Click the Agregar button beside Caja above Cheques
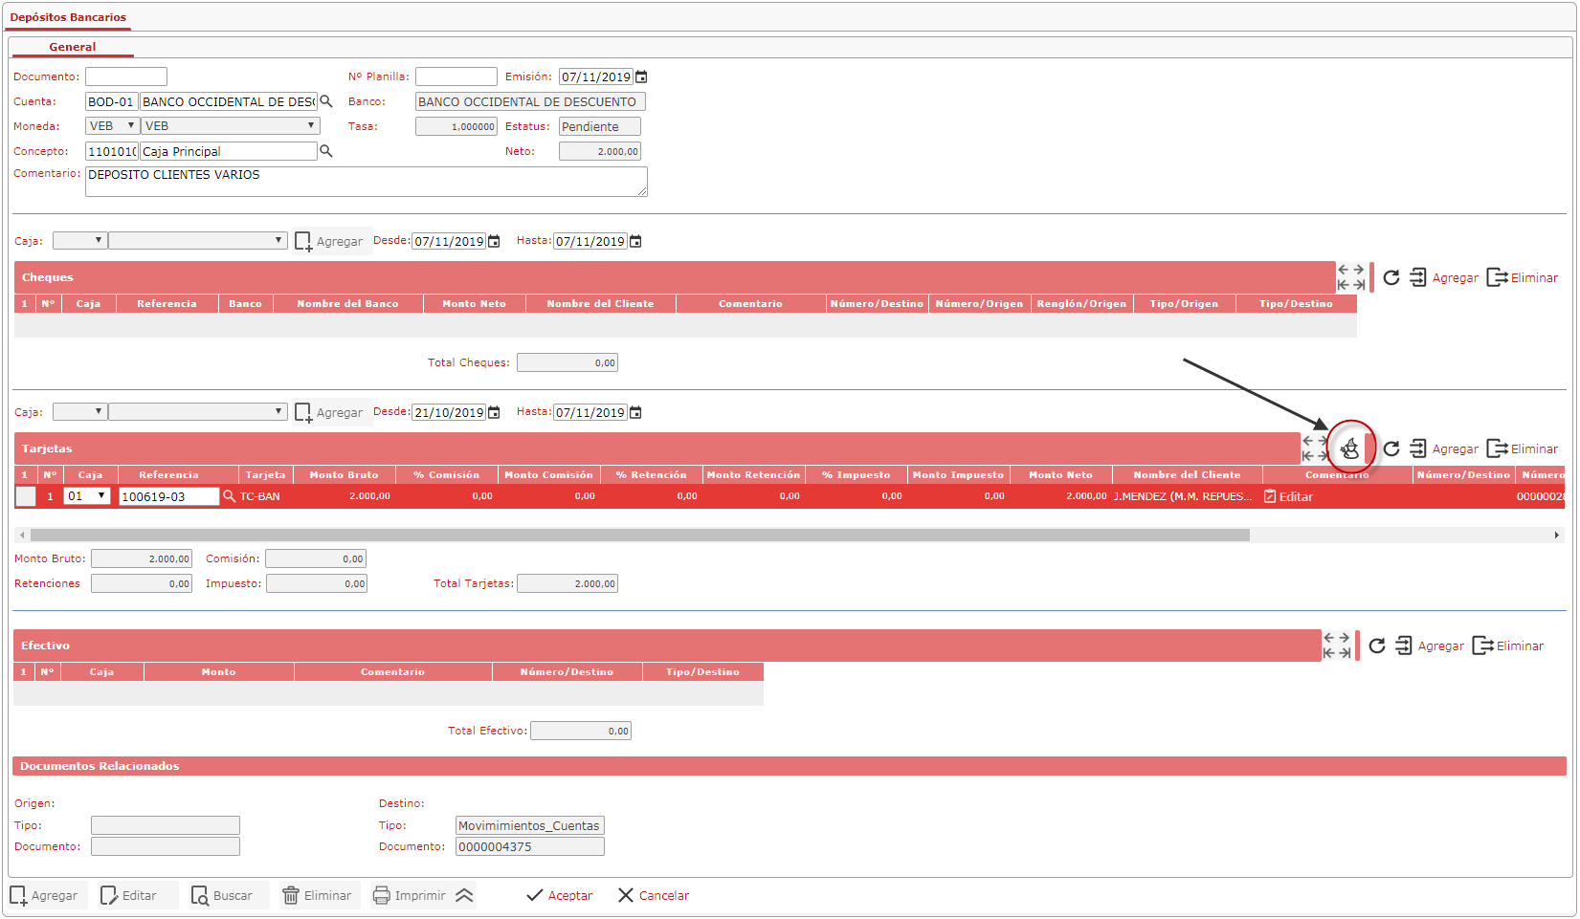The image size is (1580, 919). (330, 241)
